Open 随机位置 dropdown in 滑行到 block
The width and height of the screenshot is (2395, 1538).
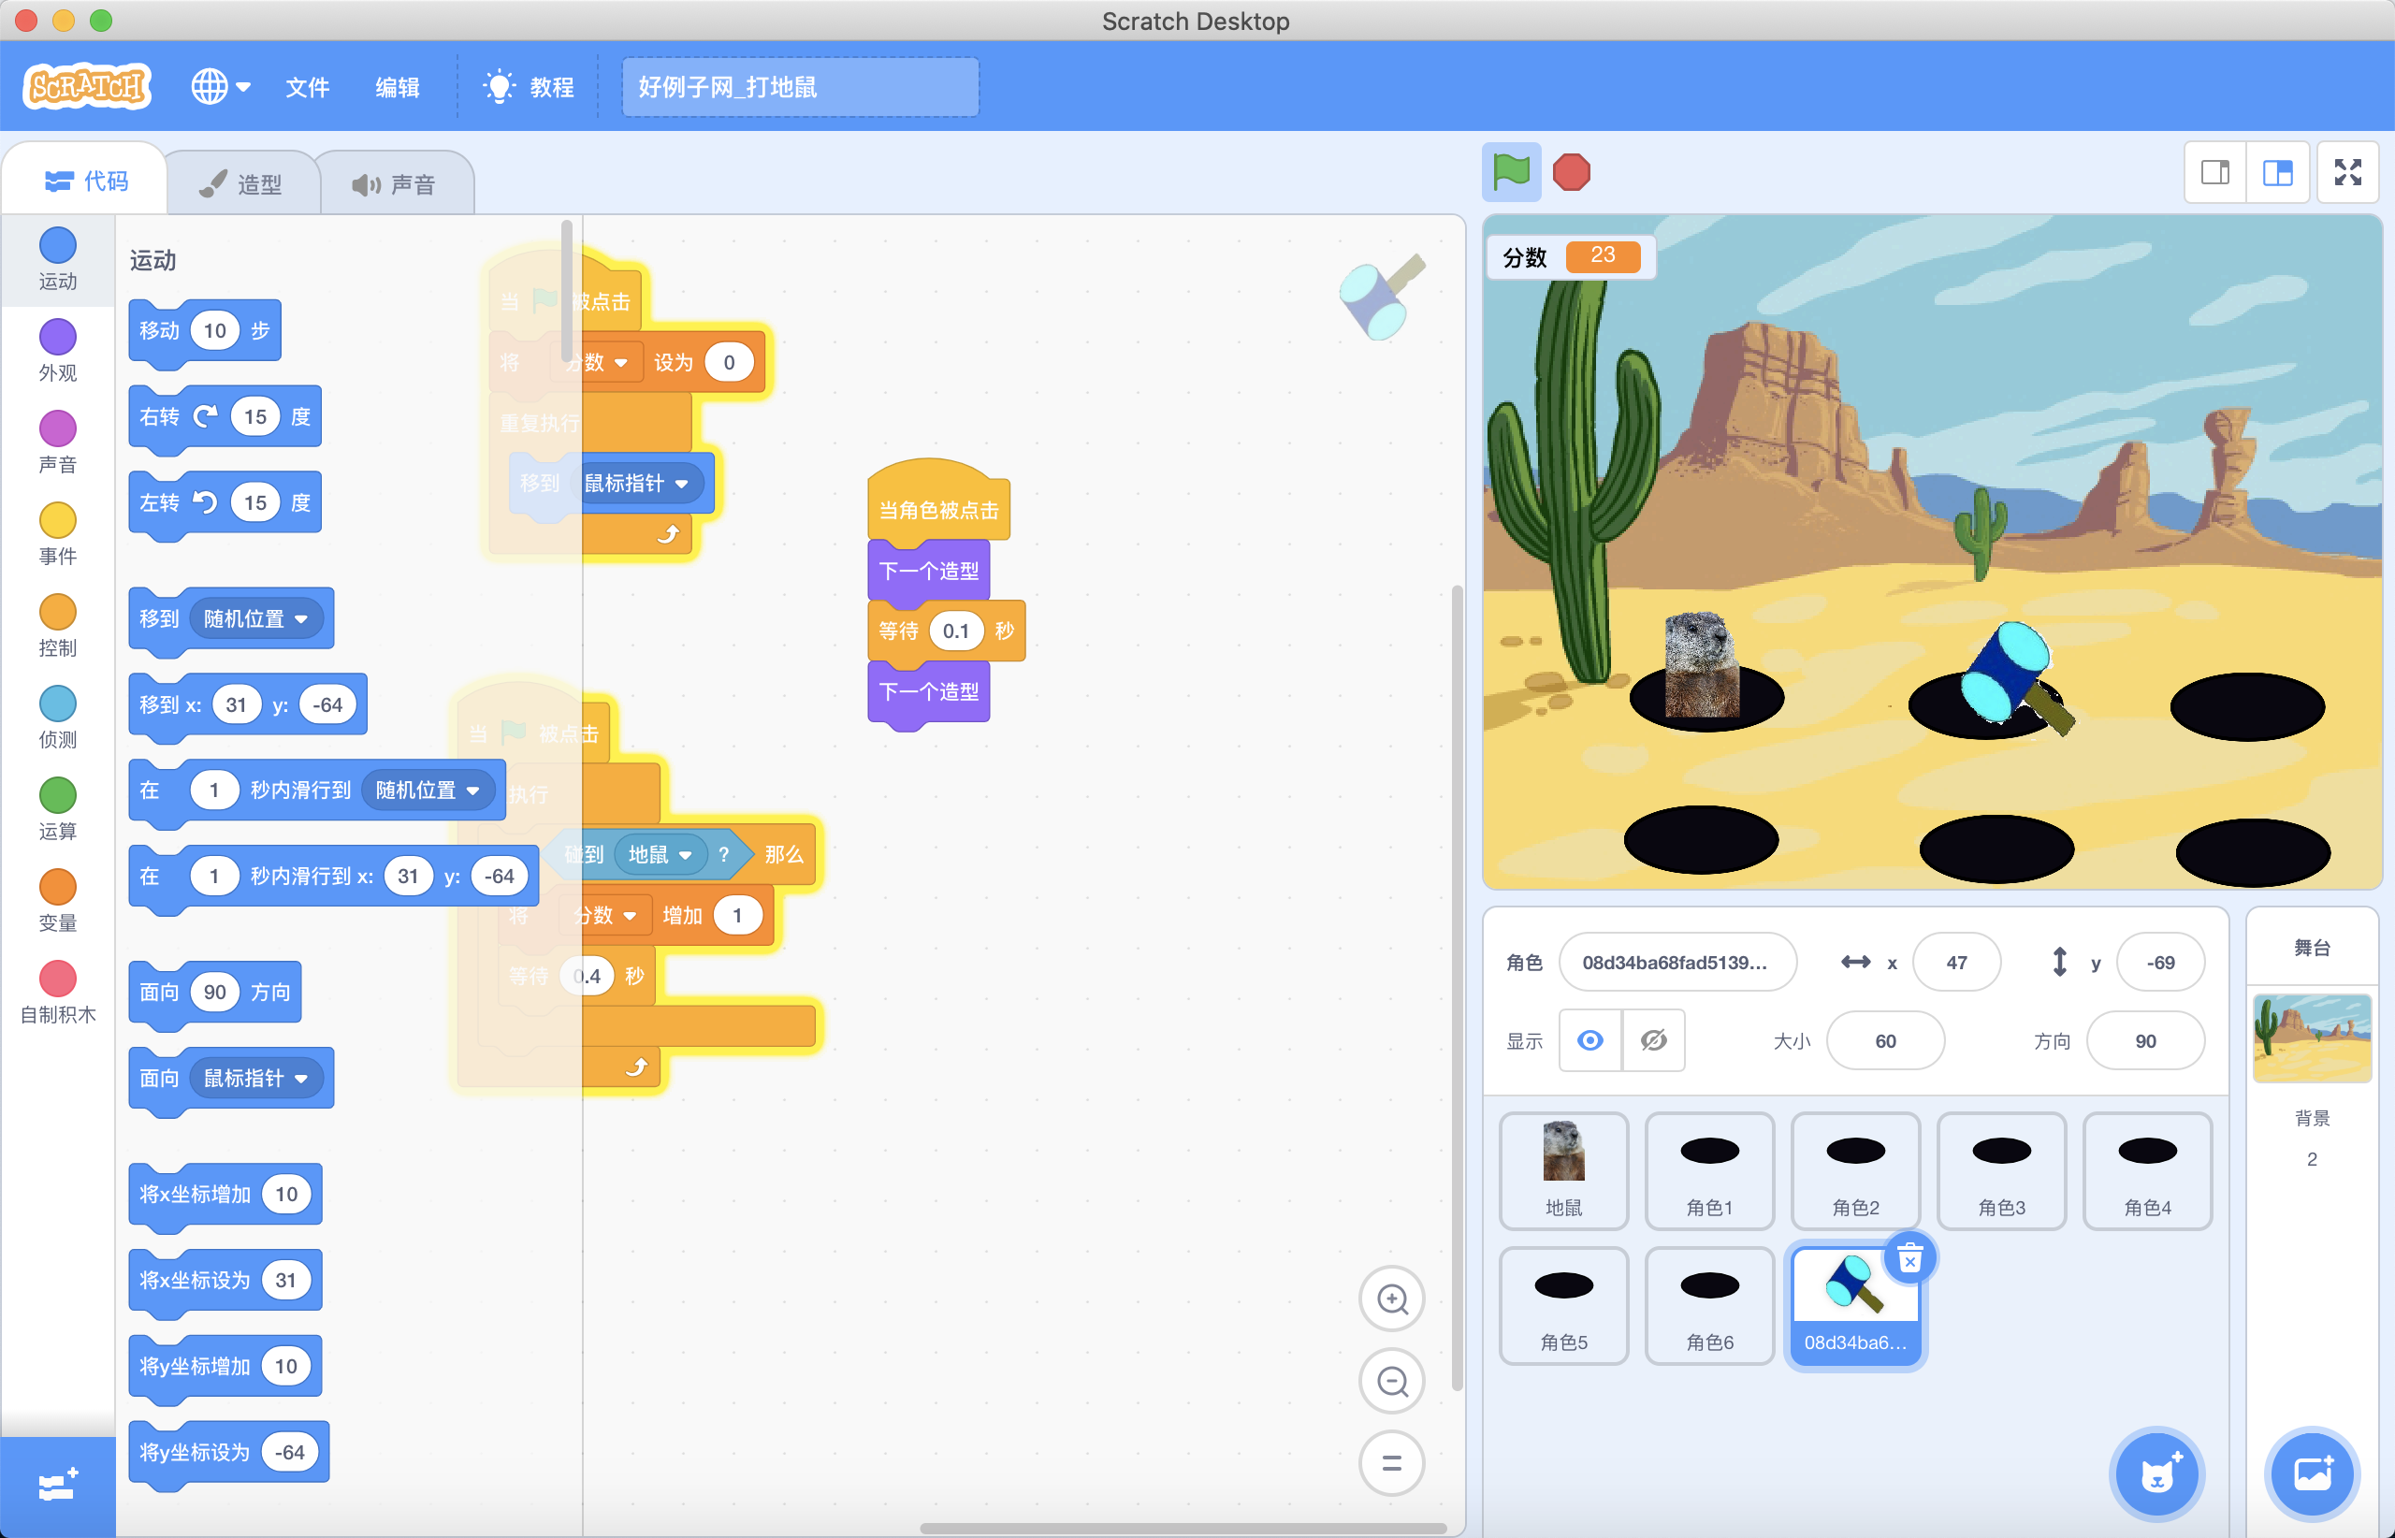(x=428, y=790)
